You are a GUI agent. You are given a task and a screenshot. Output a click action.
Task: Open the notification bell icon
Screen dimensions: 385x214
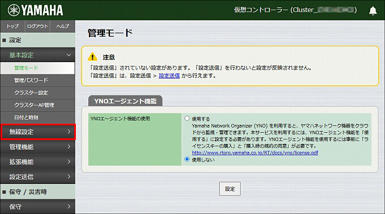(x=373, y=11)
